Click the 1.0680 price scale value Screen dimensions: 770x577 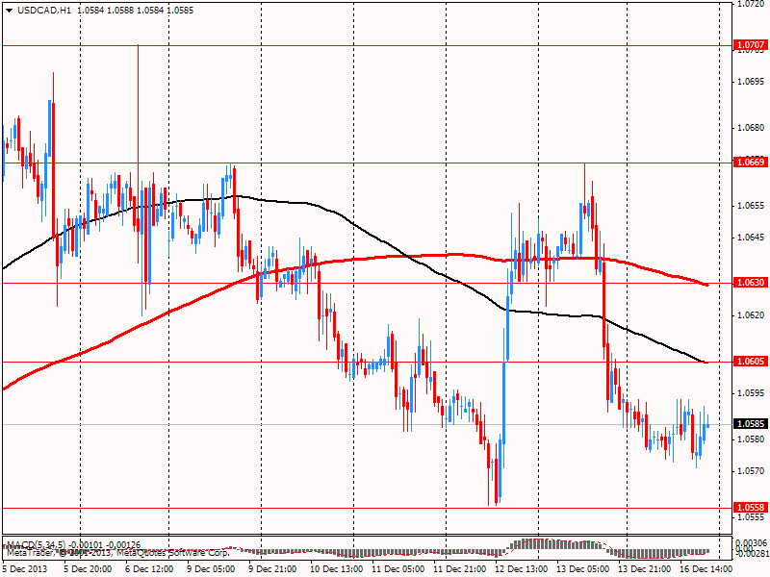[752, 128]
